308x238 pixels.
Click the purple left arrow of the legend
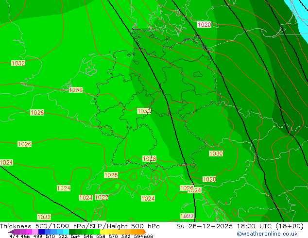(11, 232)
